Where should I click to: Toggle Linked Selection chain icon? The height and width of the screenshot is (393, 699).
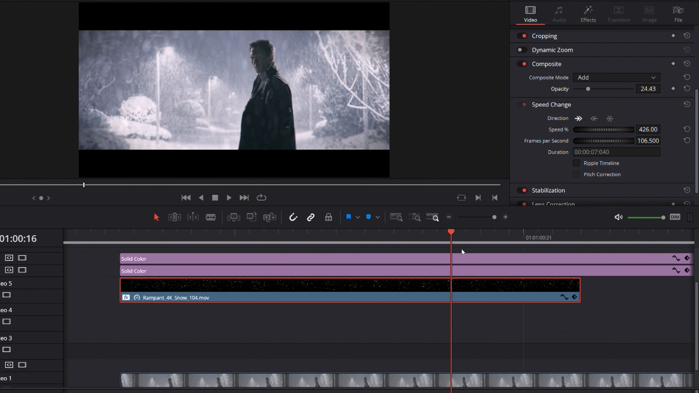[x=311, y=217]
